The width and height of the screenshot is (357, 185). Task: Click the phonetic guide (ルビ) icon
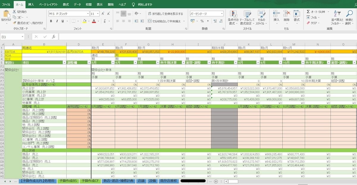[x=104, y=21]
